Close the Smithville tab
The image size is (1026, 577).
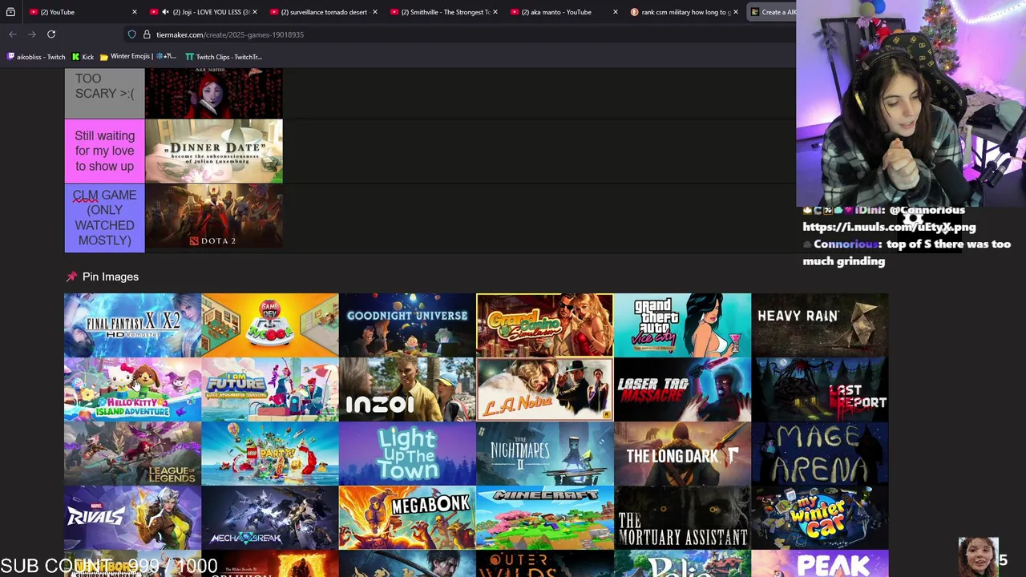click(x=495, y=12)
